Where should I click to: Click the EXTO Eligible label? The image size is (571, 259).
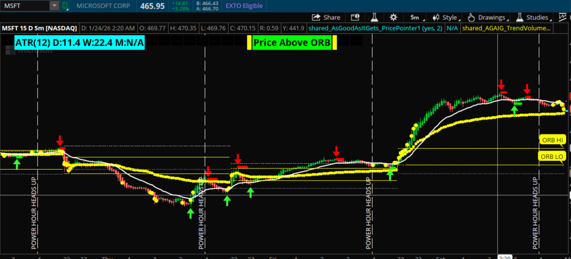click(244, 6)
